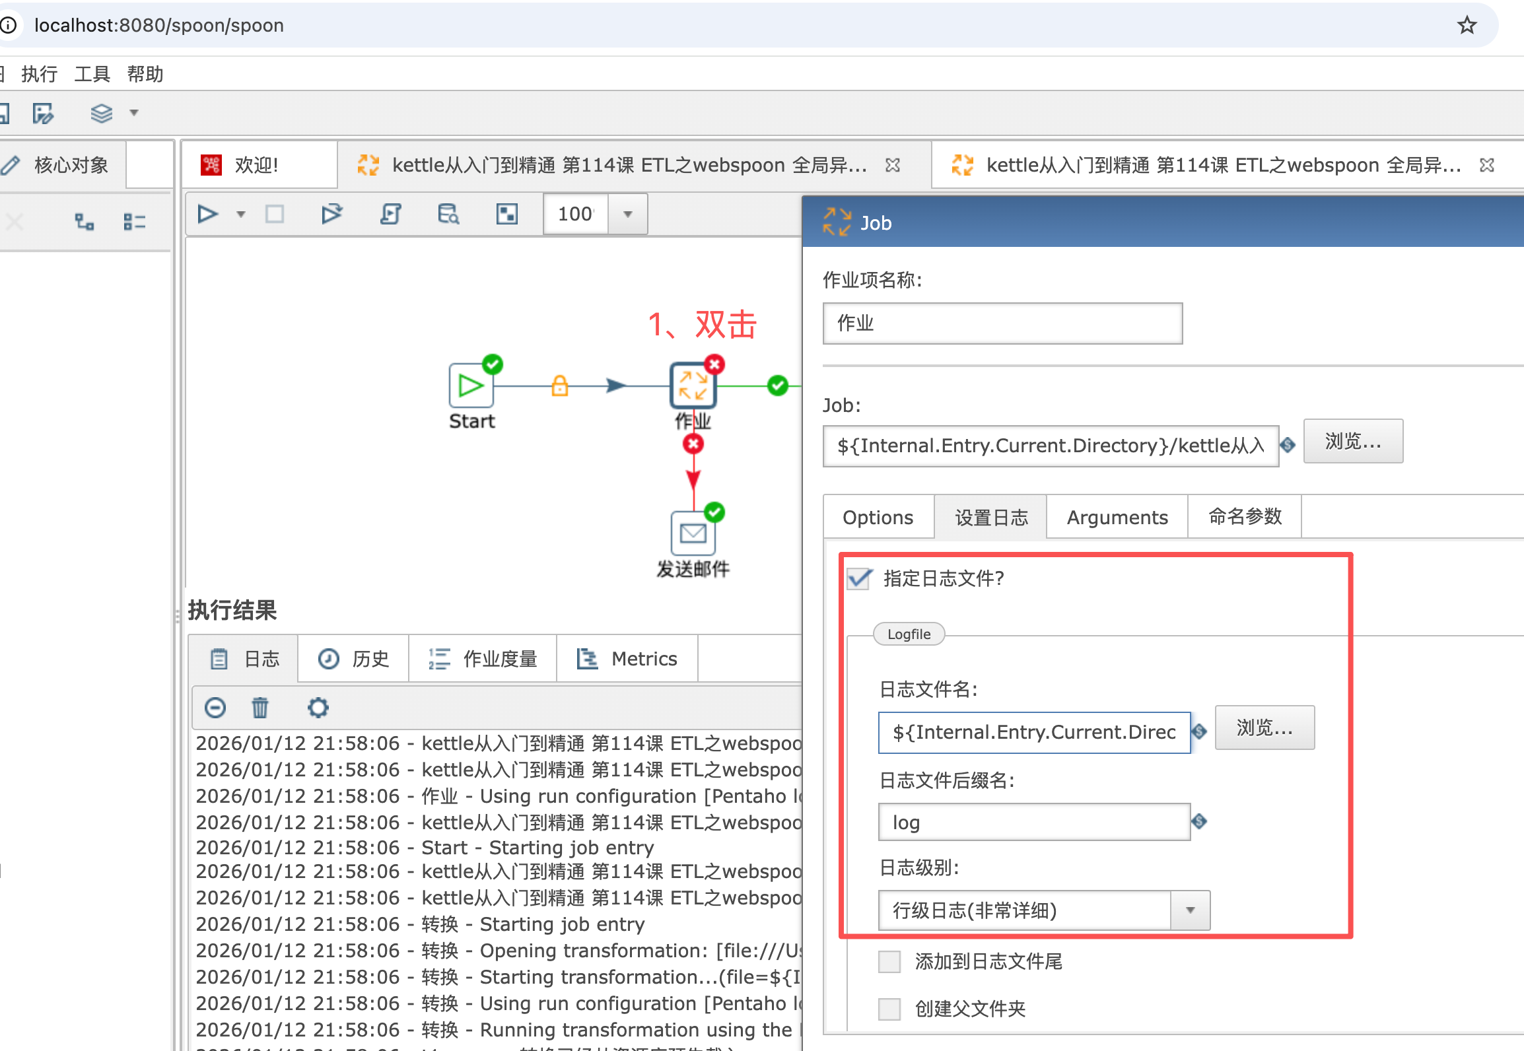Open the 历史 results tab
Image resolution: width=1524 pixels, height=1051 pixels.
point(354,658)
